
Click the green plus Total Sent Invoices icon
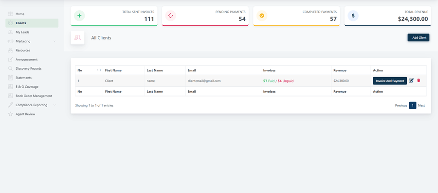click(79, 16)
